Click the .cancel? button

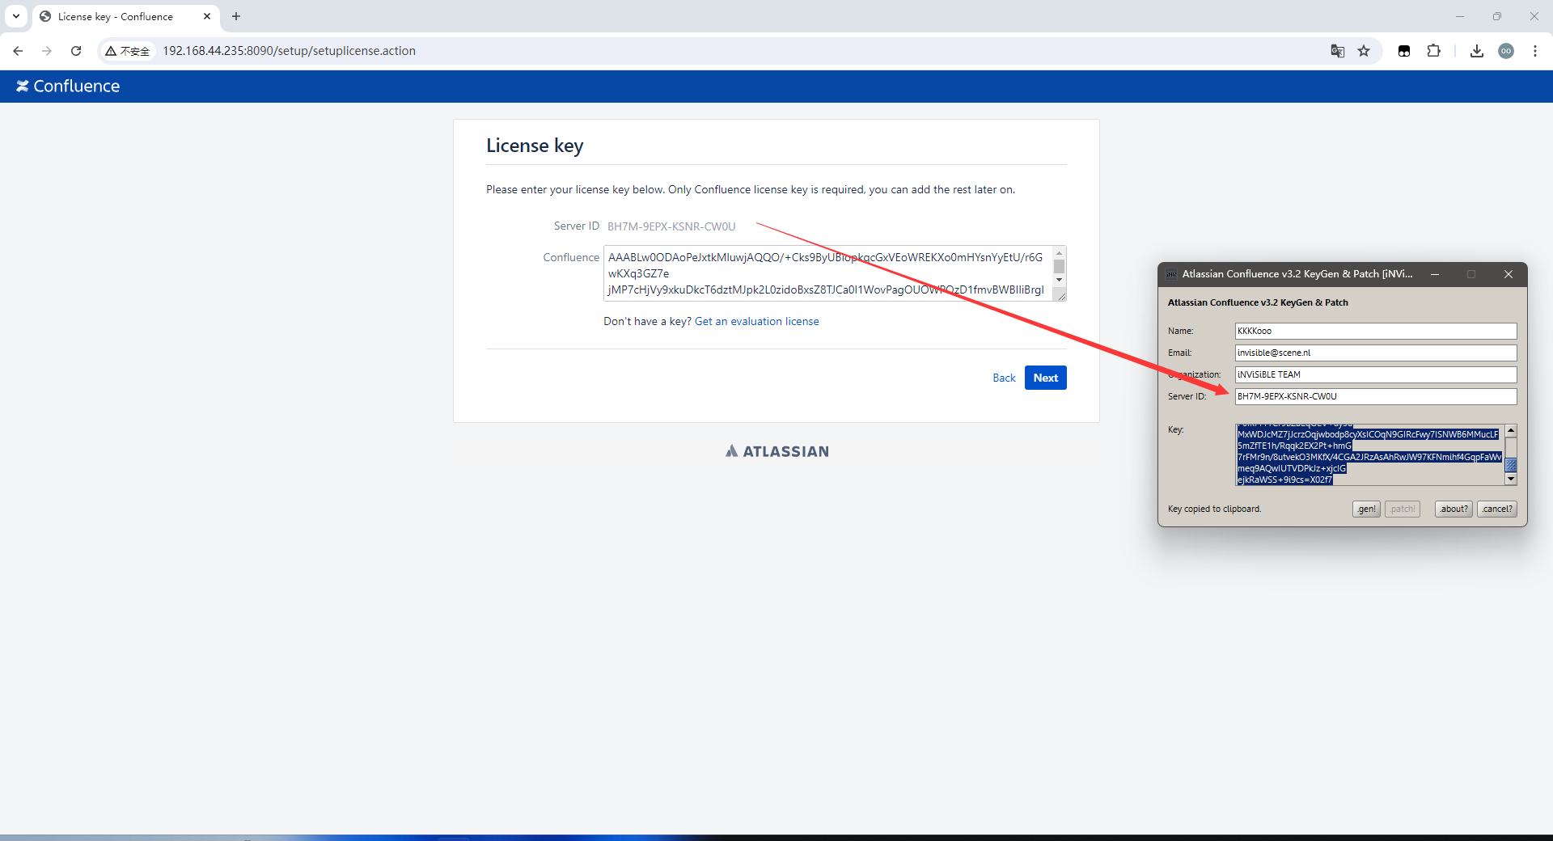[1497, 509]
